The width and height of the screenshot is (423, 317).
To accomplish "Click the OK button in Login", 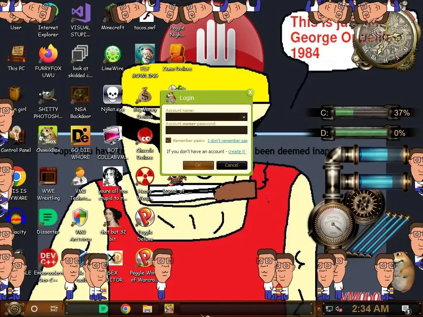I will 198,165.
